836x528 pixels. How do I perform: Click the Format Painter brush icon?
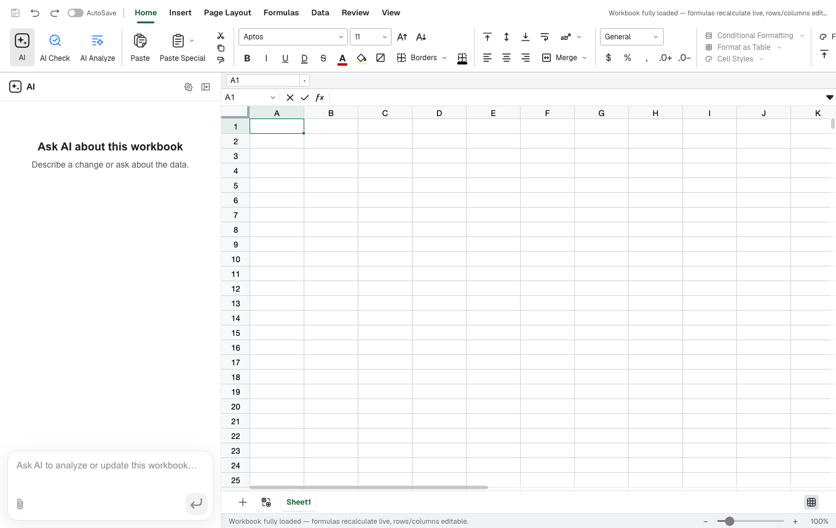coord(221,60)
